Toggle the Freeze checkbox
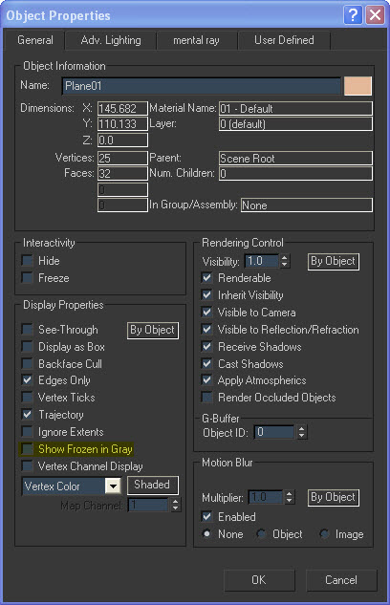 [x=27, y=278]
